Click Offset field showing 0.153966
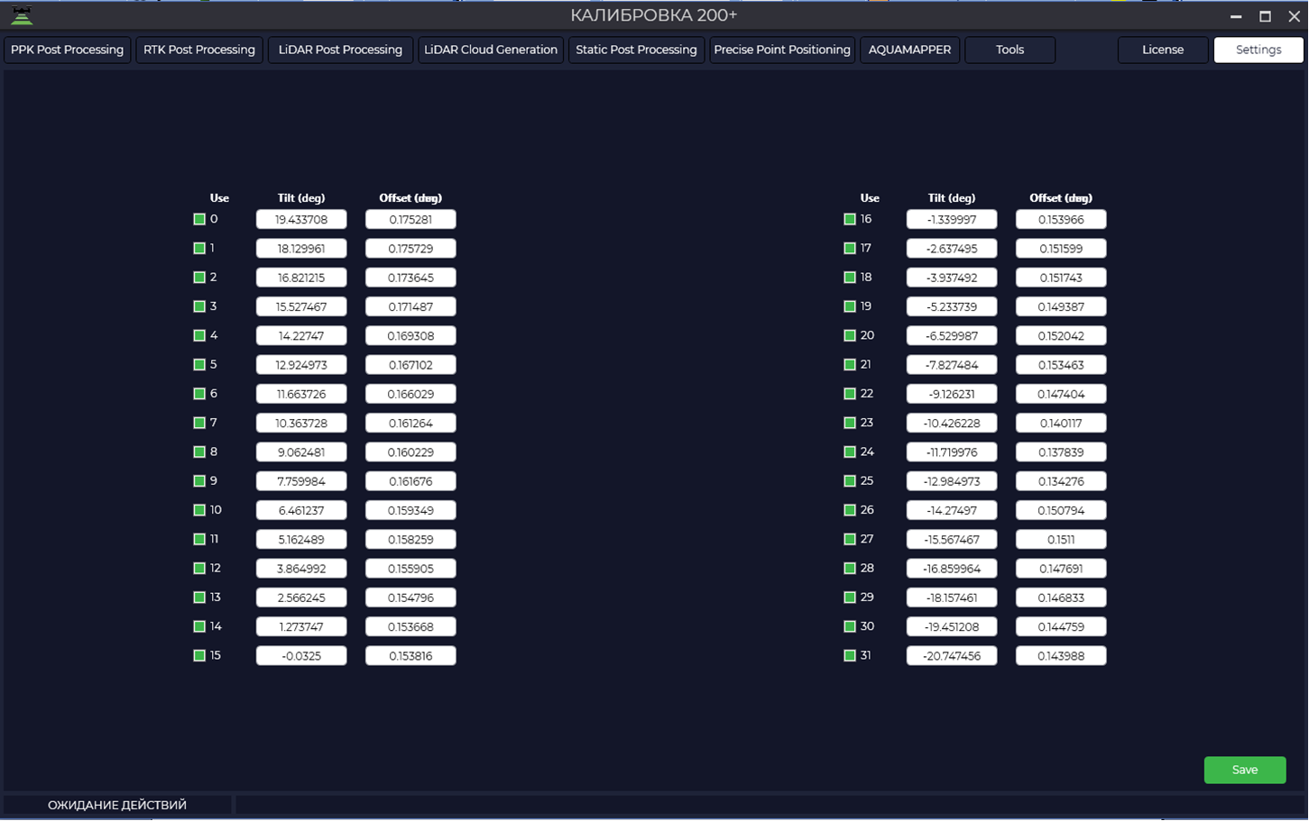The width and height of the screenshot is (1309, 821). pyautogui.click(x=1061, y=219)
